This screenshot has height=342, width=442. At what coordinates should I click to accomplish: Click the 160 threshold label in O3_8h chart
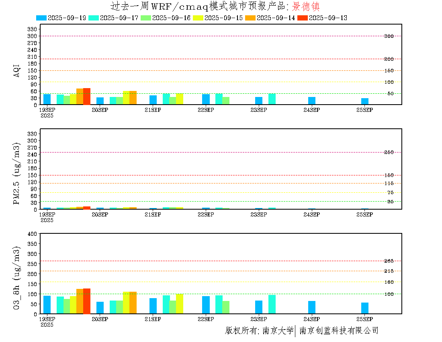point(389,282)
